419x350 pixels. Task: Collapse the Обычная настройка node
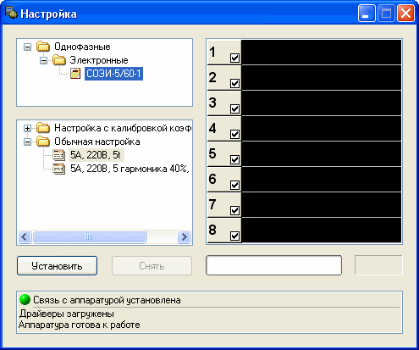click(x=27, y=142)
